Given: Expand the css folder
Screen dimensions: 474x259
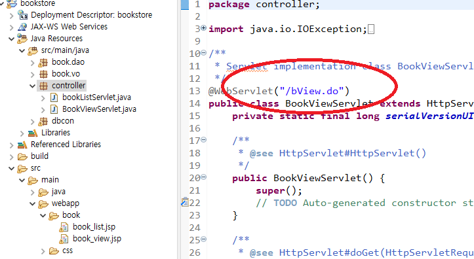Looking at the screenshot, I should [x=43, y=251].
